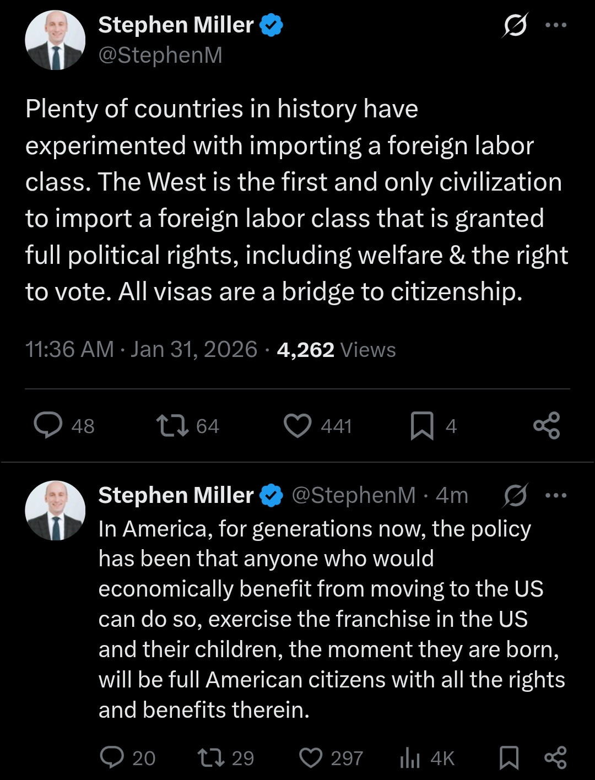Like the main post with 441 likes
595x780 pixels.
pos(297,426)
